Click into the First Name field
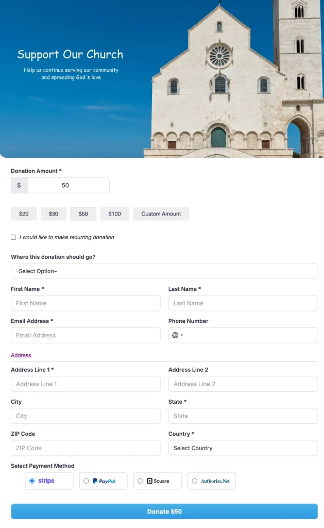 [86, 303]
